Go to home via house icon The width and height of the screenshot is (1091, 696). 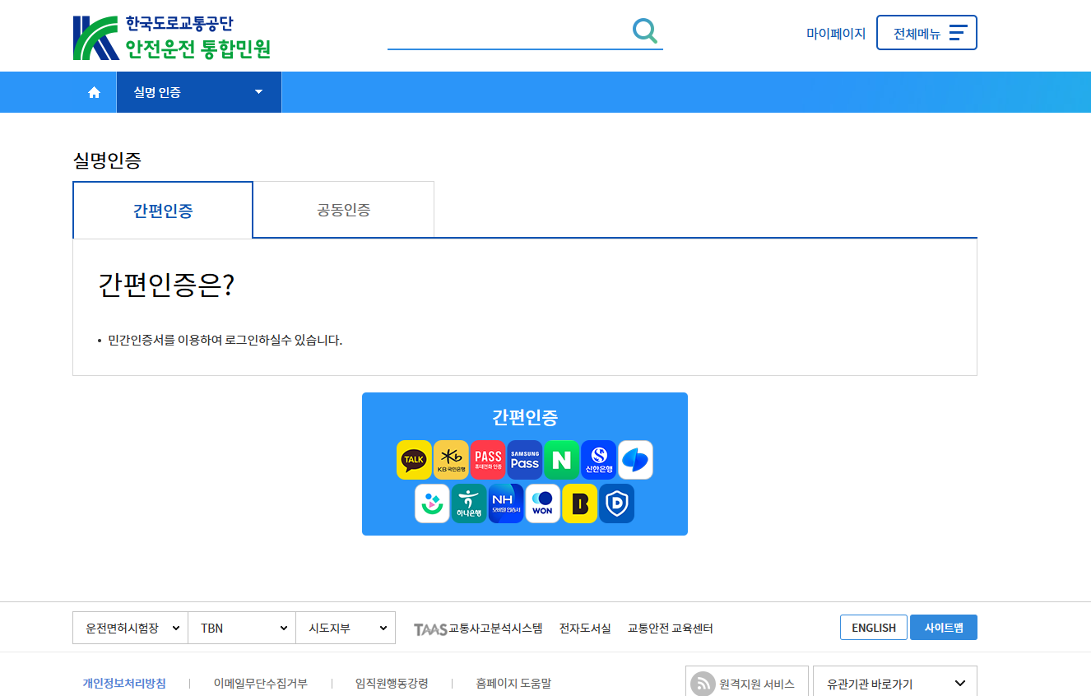tap(94, 92)
